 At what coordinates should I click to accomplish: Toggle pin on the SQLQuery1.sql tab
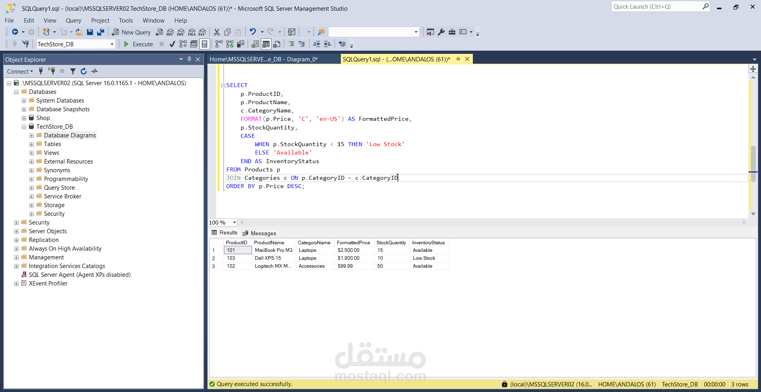pos(458,59)
